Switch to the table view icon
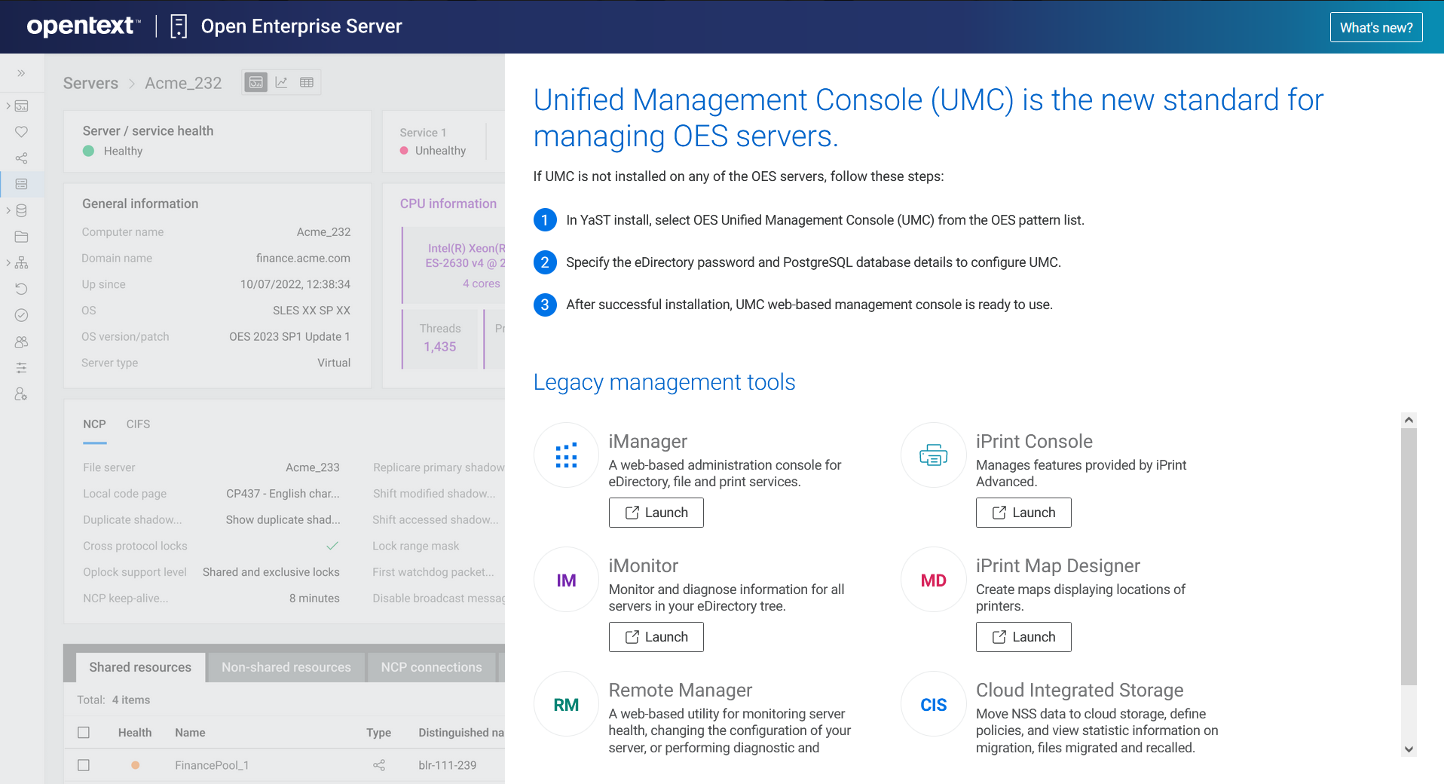Screen dimensions: 1444x784 click(x=307, y=82)
